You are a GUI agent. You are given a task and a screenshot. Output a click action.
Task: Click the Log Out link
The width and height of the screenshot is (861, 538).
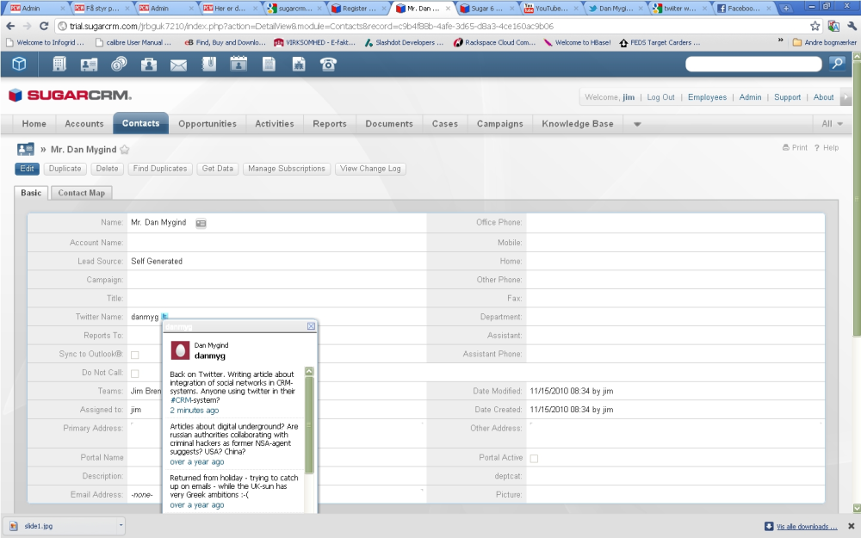coord(660,97)
